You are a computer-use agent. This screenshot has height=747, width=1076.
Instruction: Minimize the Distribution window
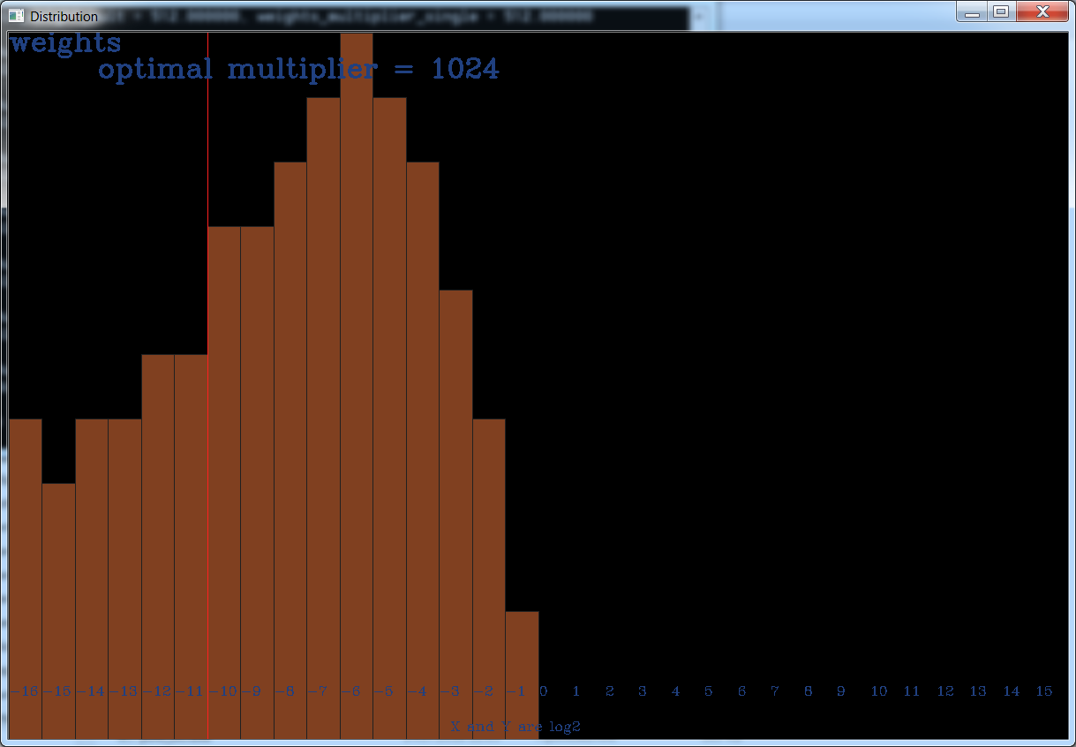point(972,12)
